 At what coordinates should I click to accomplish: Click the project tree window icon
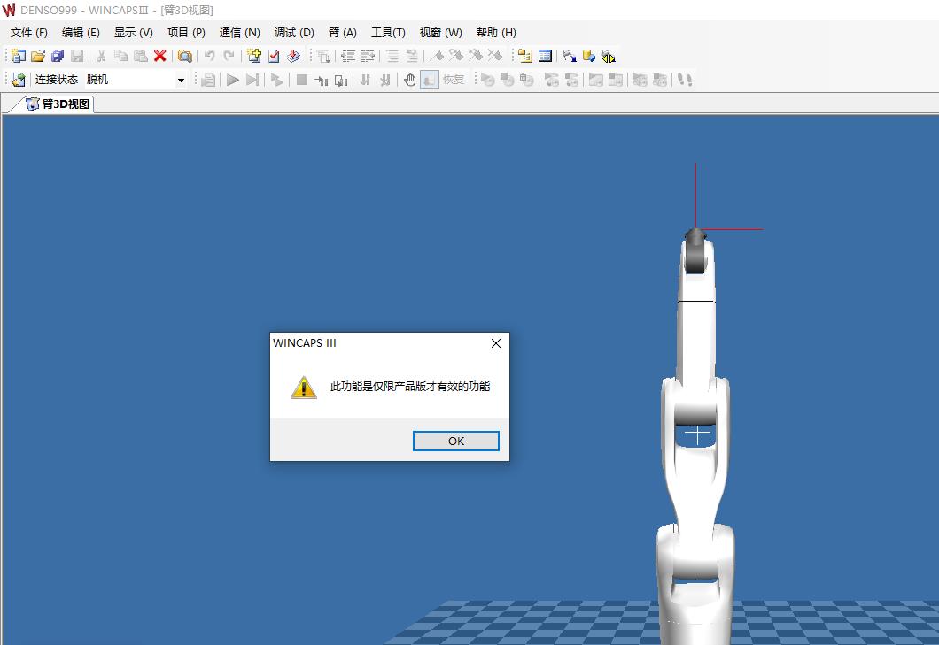click(525, 56)
